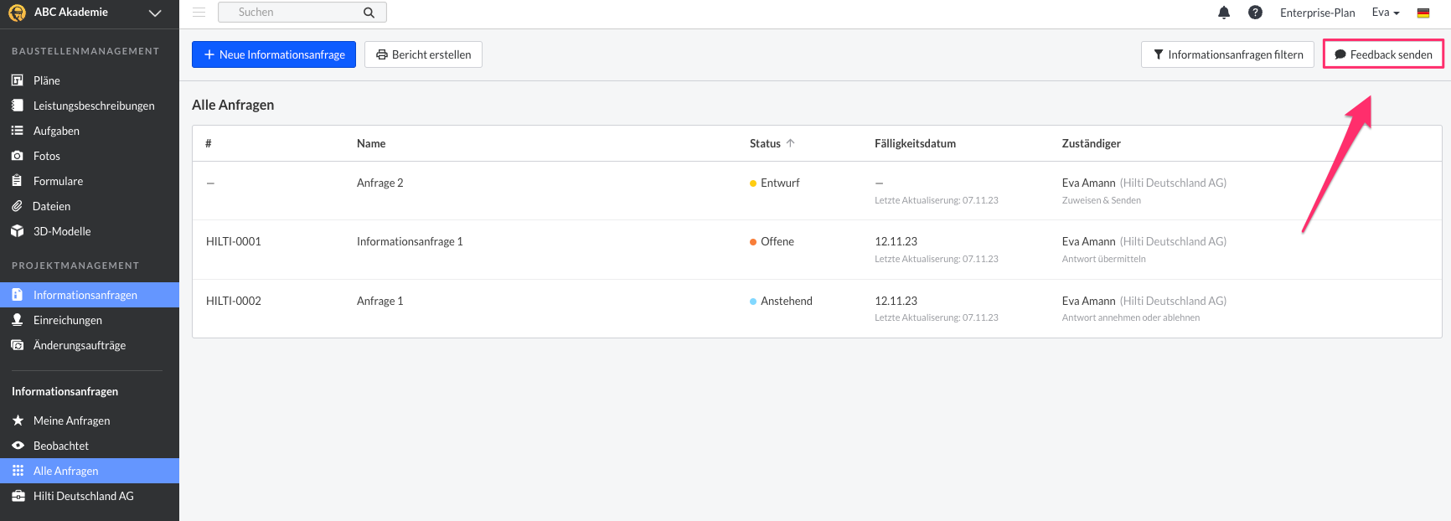Click Feedback senden button

(x=1383, y=54)
